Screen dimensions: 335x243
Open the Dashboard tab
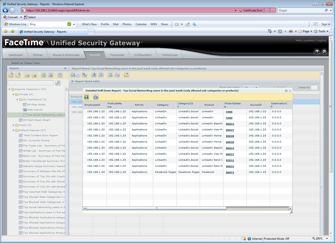click(15, 55)
